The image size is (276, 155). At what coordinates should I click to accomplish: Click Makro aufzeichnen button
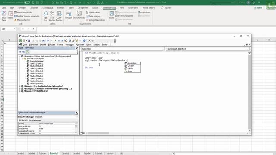[23, 12]
